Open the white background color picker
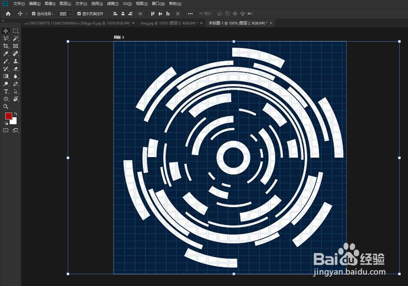Image resolution: width=408 pixels, height=286 pixels. (14, 122)
